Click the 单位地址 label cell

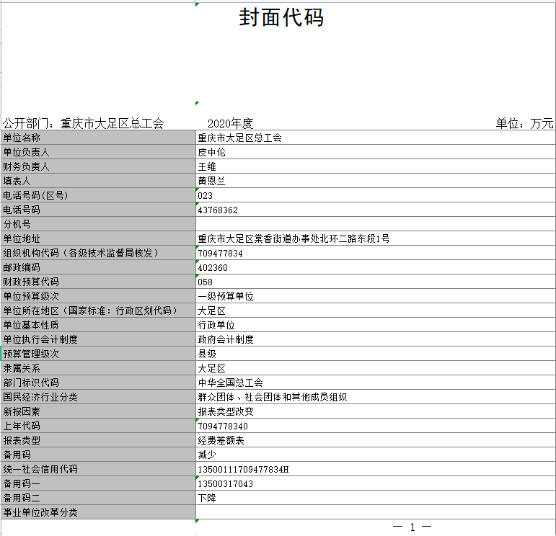98,238
